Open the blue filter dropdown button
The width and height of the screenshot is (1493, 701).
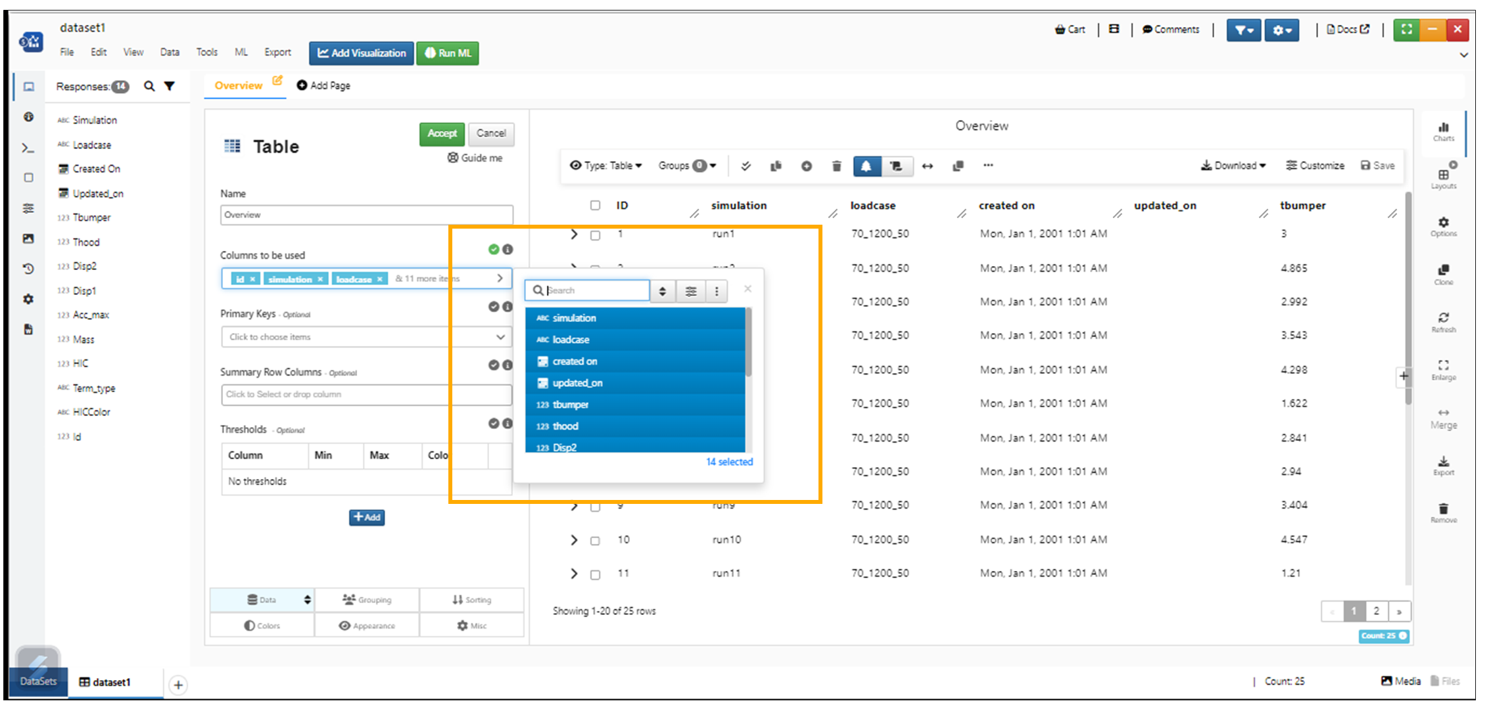1243,30
